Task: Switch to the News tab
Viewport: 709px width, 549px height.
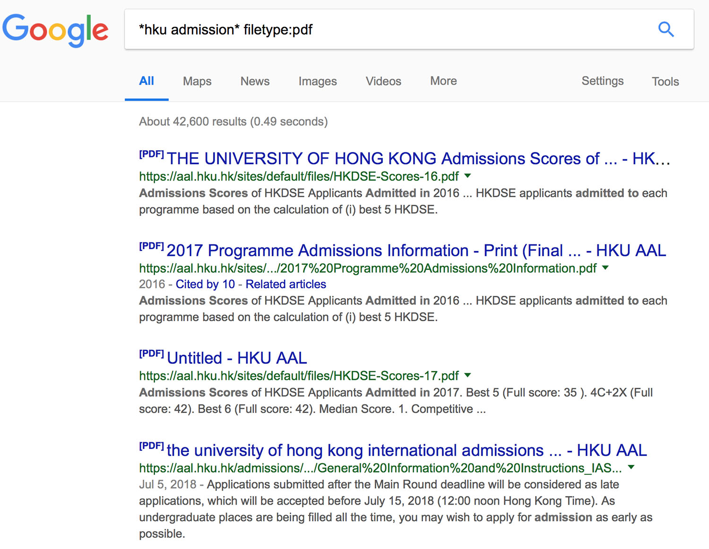Action: coord(255,81)
